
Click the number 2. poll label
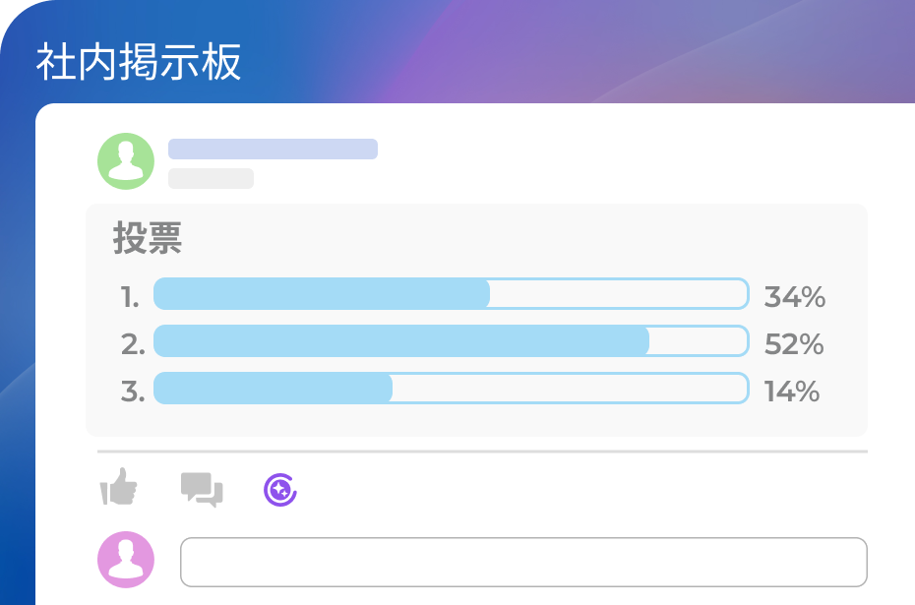point(133,344)
